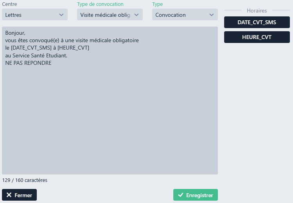Save with the Enregistrer button
Image resolution: width=293 pixels, height=203 pixels.
196,195
